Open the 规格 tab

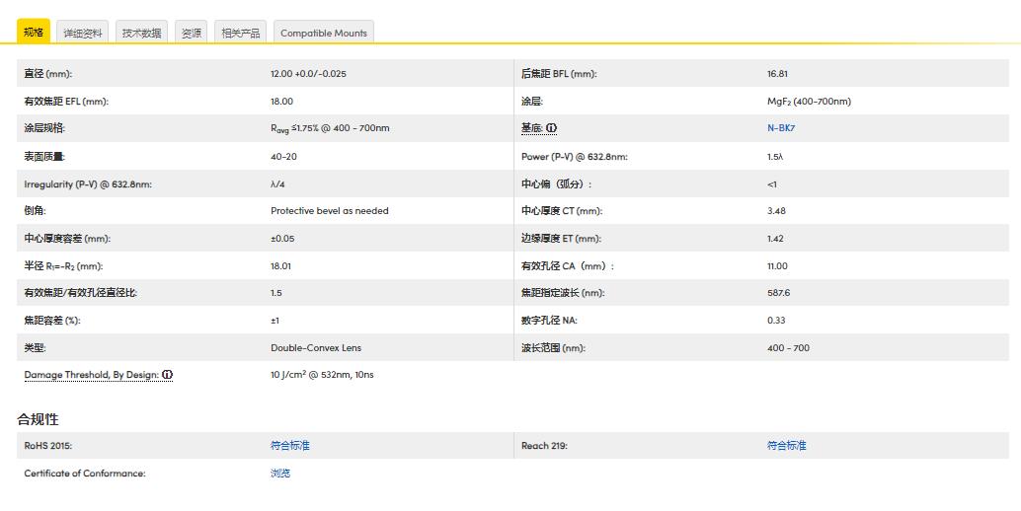pos(34,32)
